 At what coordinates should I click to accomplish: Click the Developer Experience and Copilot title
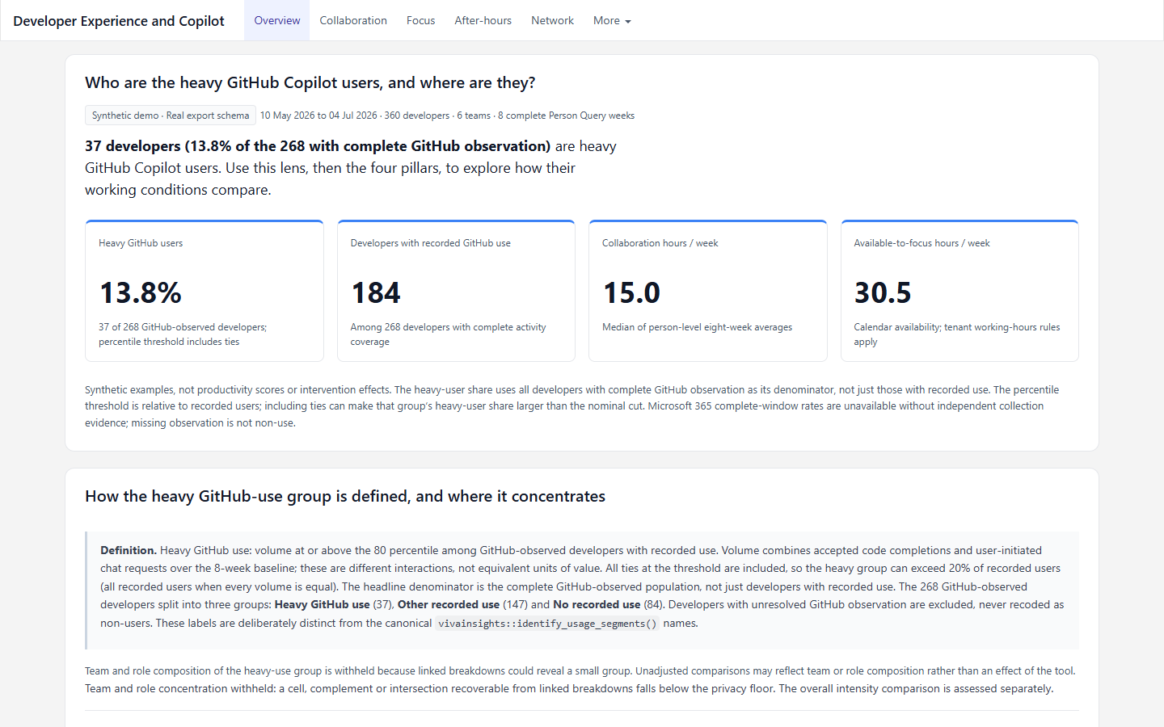(x=119, y=21)
